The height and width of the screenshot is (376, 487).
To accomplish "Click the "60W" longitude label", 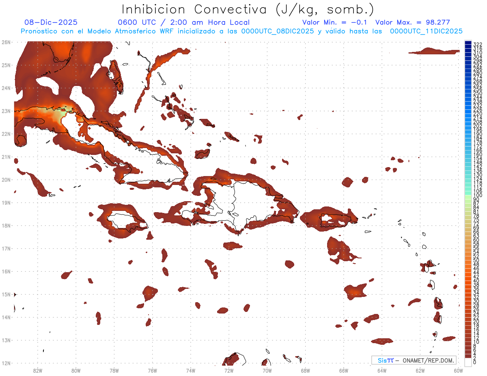I will 459,370.
